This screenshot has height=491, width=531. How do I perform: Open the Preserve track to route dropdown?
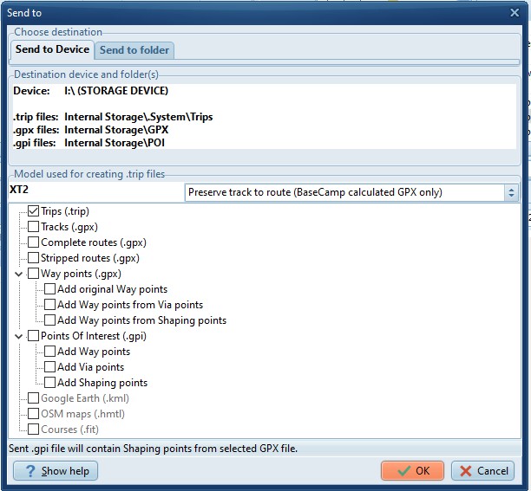point(511,192)
